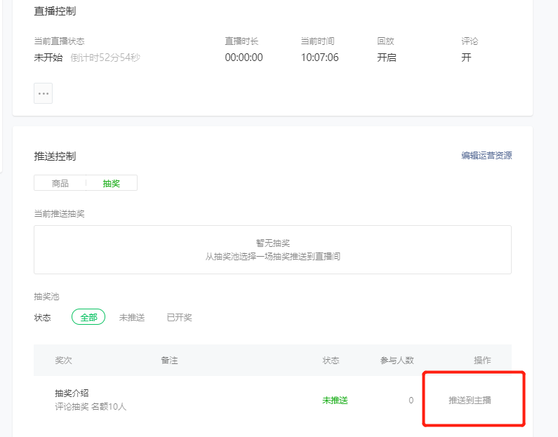This screenshot has height=437, width=558.
Task: Click the 参与人数 column header
Action: point(398,360)
